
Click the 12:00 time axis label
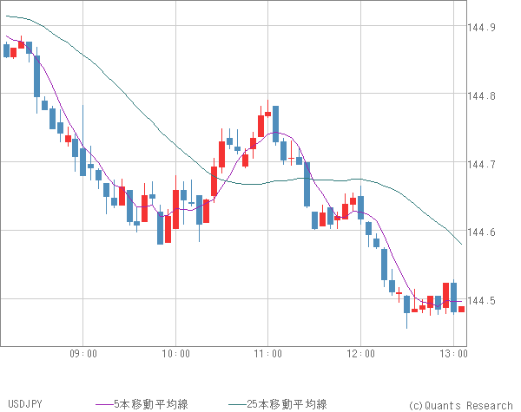(361, 354)
